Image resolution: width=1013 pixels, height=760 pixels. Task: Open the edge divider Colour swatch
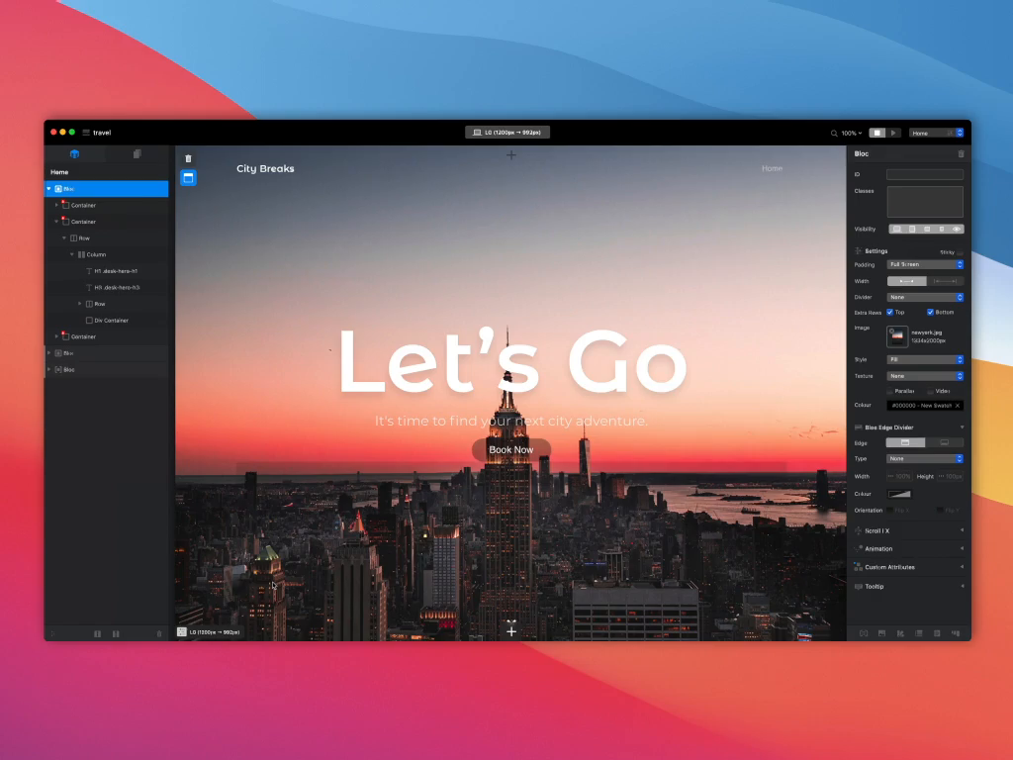(x=899, y=494)
